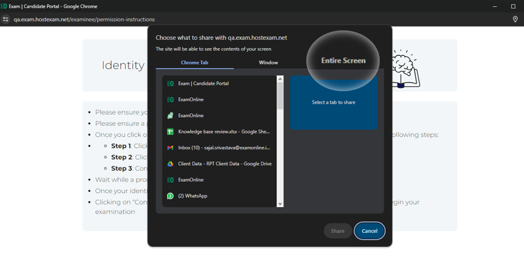524x257 pixels.
Task: Select Knowledge base review.xlsx Google Sheets row
Action: (219, 132)
